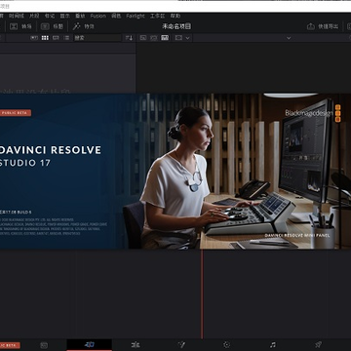Expand the viewer options chevron dropdown

coord(289,38)
